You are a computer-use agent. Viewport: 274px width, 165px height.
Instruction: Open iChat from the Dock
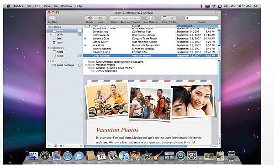point(79,156)
